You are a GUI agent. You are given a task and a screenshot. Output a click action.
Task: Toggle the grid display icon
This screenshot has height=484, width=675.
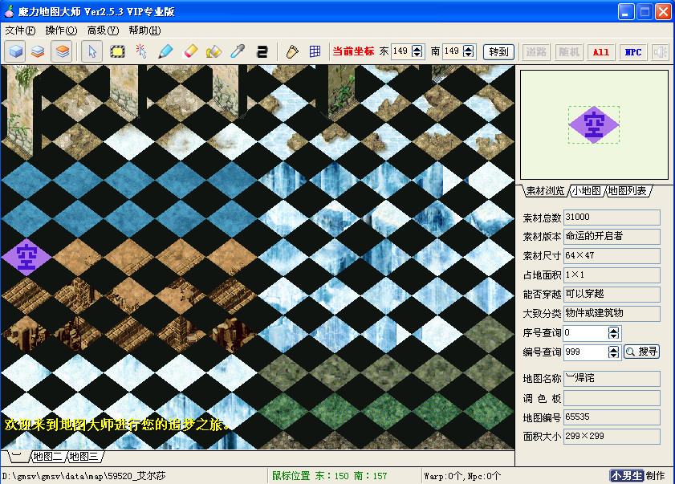(x=315, y=51)
